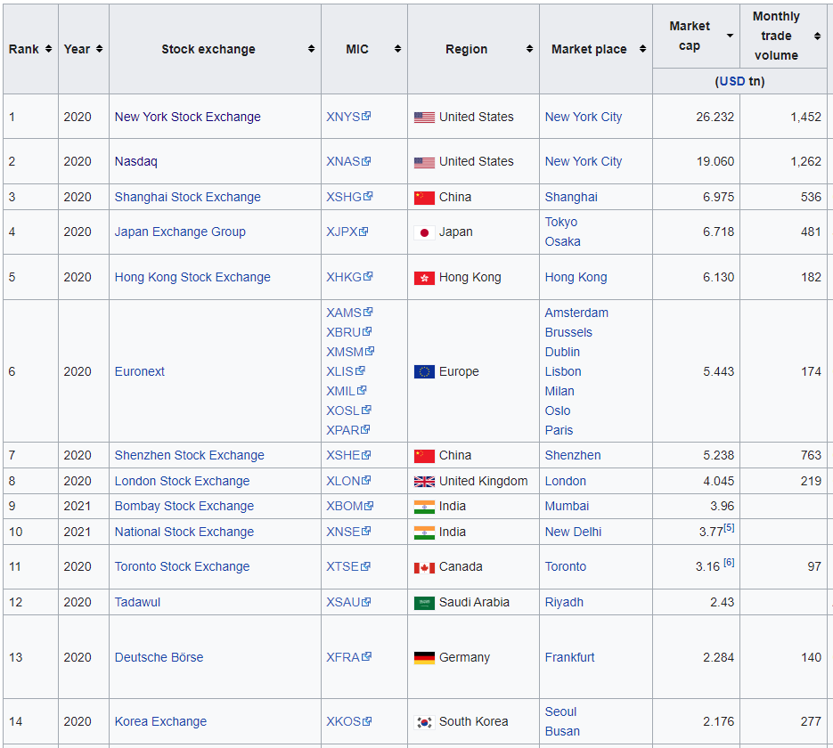Open the Korea Exchange link
Screen dimensions: 833x748
160,721
